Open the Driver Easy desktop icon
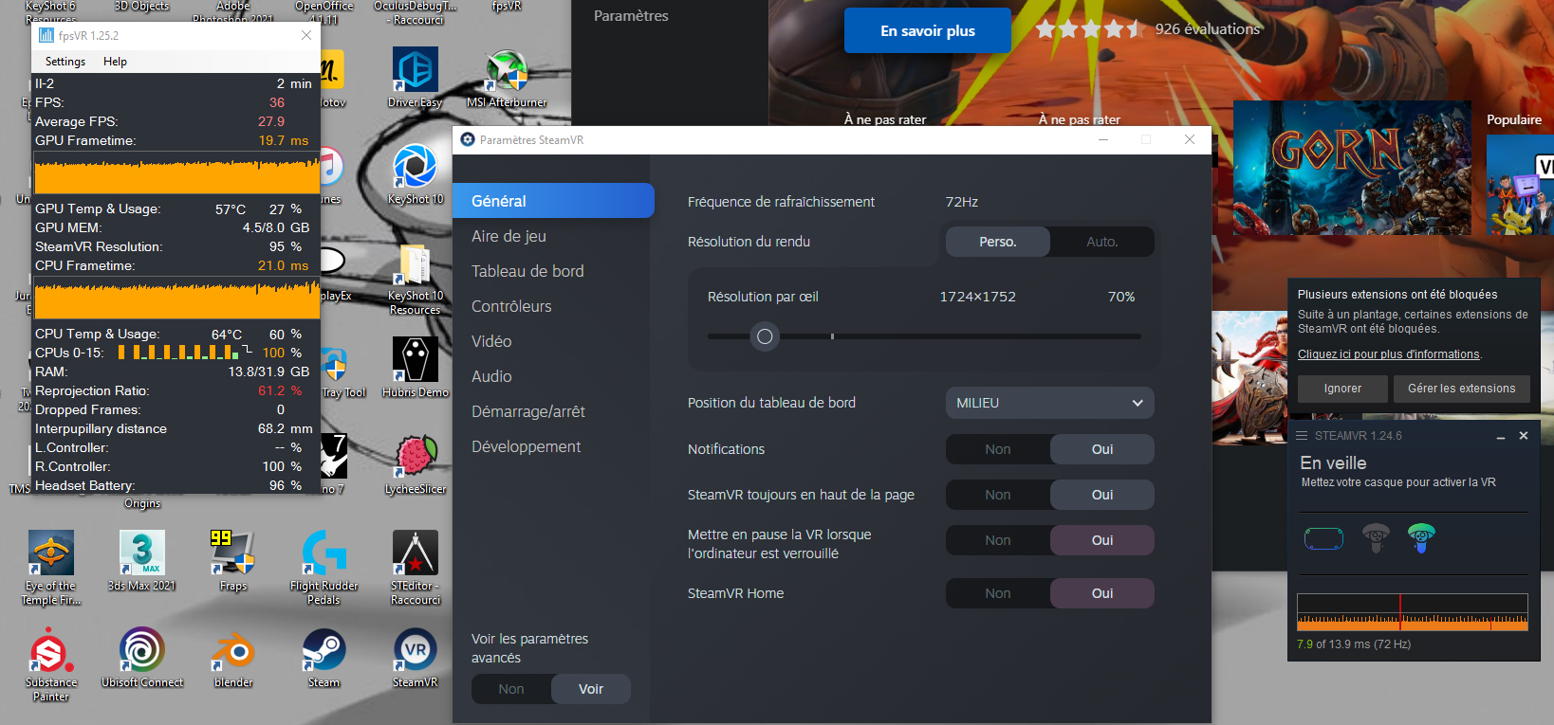1554x725 pixels. click(416, 80)
